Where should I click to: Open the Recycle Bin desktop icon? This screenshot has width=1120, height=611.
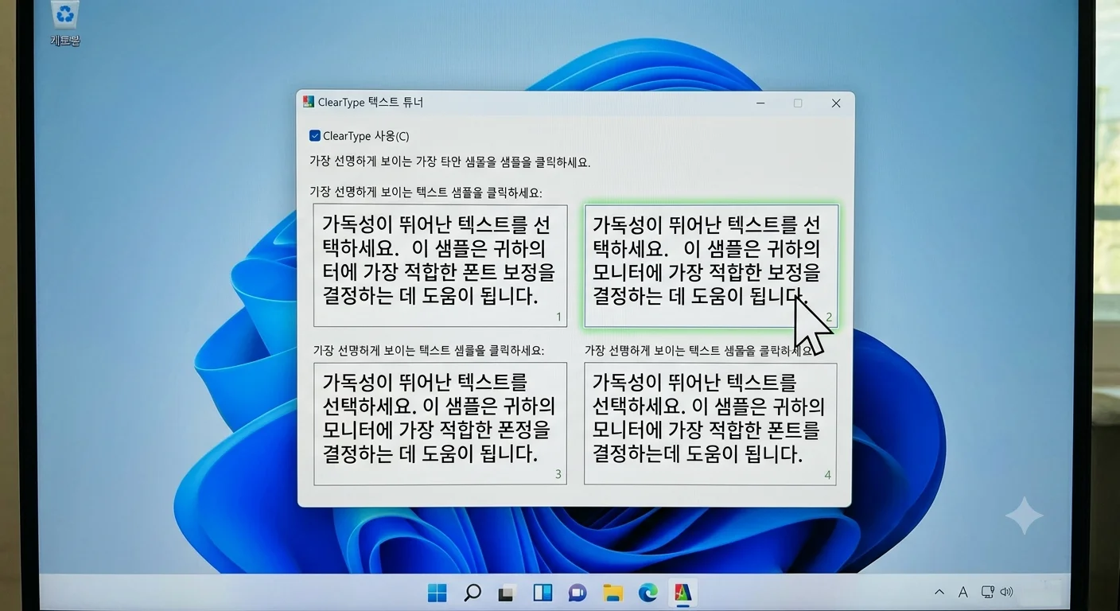[x=64, y=23]
